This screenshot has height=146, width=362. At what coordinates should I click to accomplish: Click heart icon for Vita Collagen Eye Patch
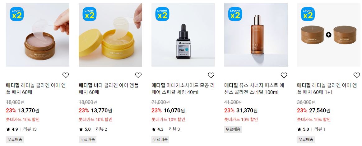pyautogui.click(x=138, y=75)
